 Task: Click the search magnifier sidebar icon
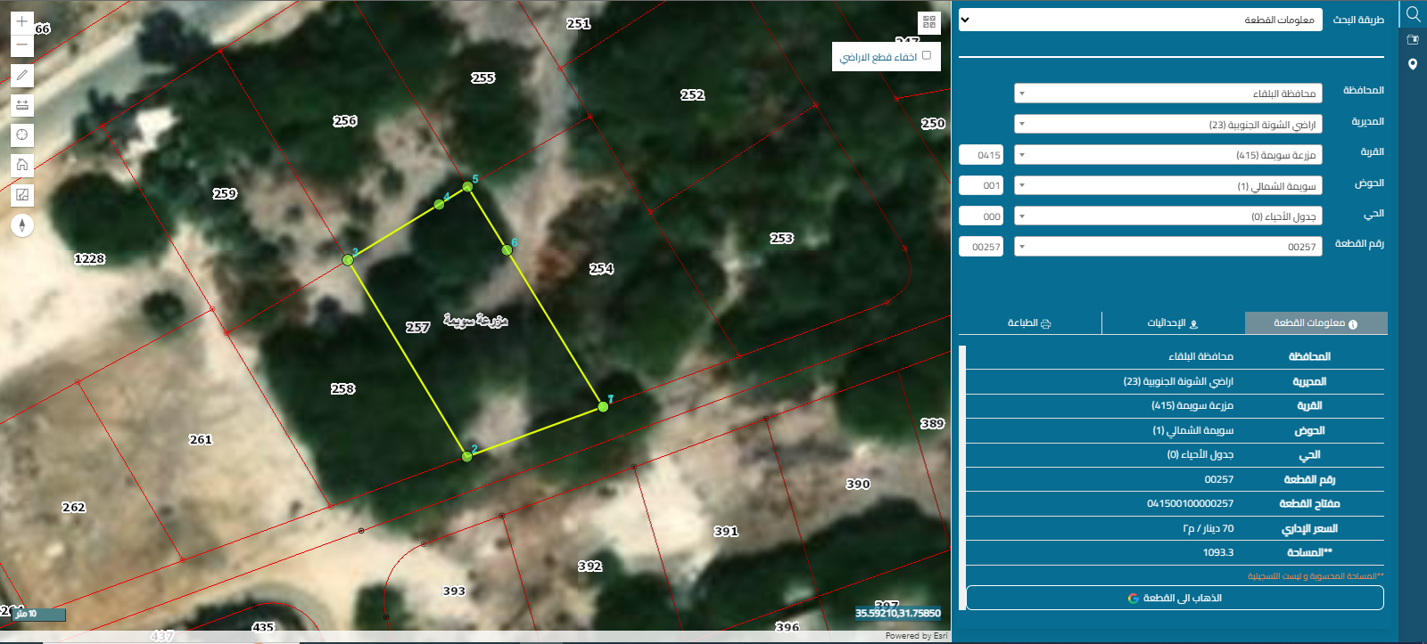[x=1413, y=14]
